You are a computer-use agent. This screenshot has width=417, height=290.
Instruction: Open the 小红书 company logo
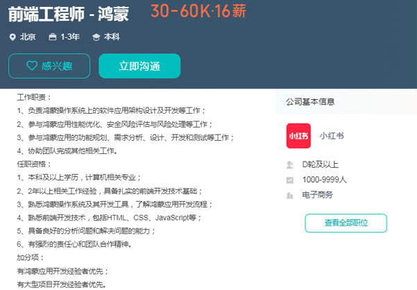pyautogui.click(x=298, y=136)
